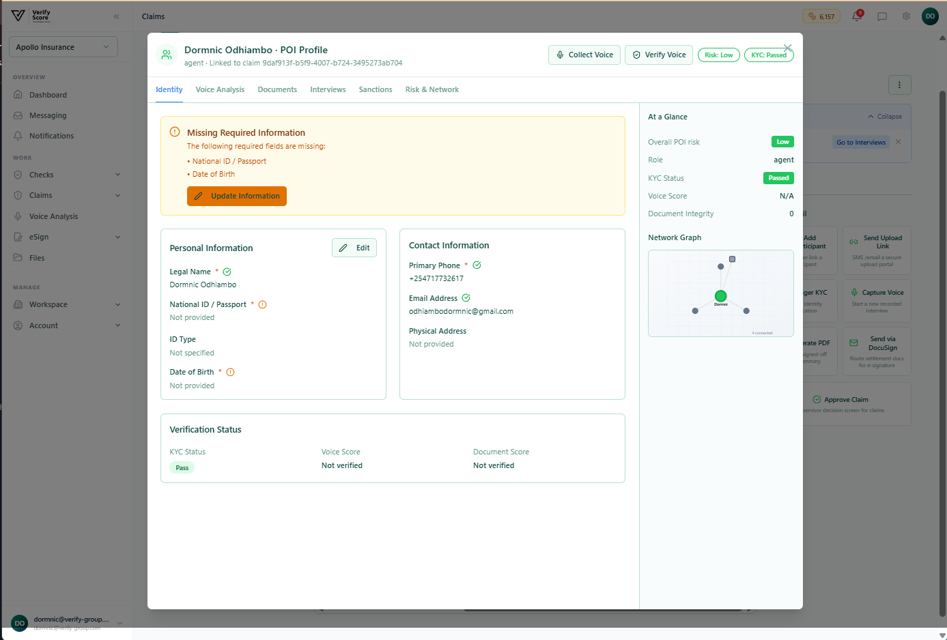The height and width of the screenshot is (640, 947).
Task: Click the Primary Phone verified check icon
Action: pyautogui.click(x=477, y=265)
